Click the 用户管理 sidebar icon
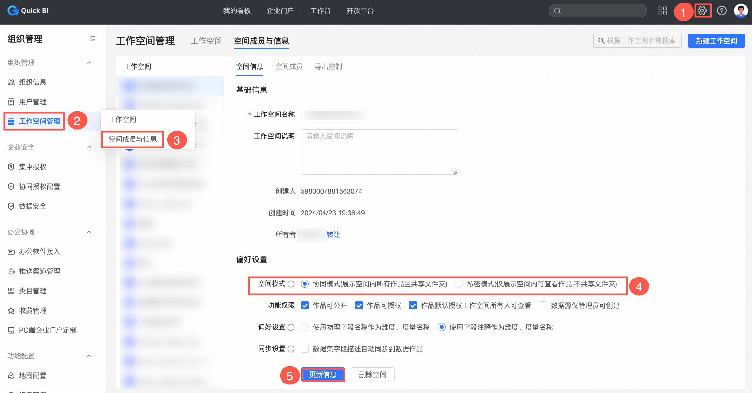752x393 pixels. [x=11, y=102]
